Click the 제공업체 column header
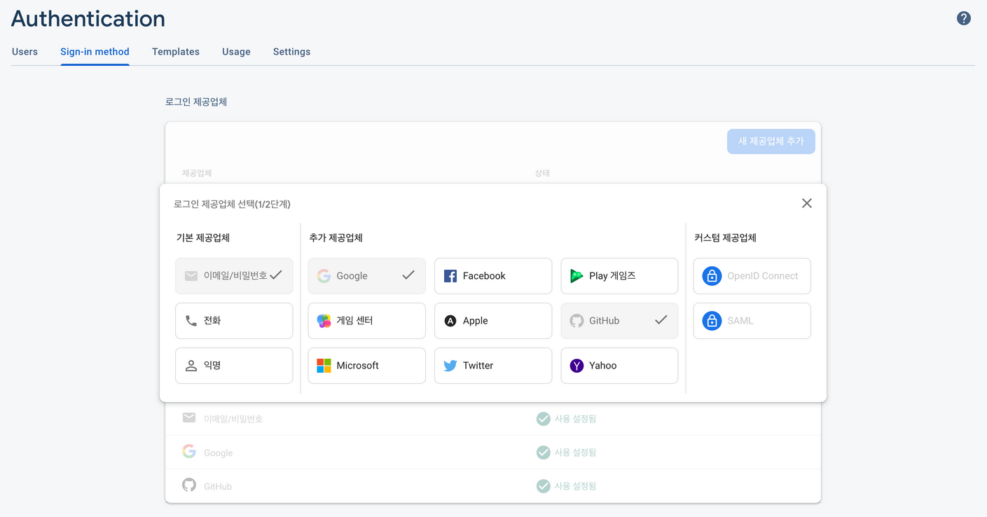The height and width of the screenshot is (517, 987). coord(197,173)
